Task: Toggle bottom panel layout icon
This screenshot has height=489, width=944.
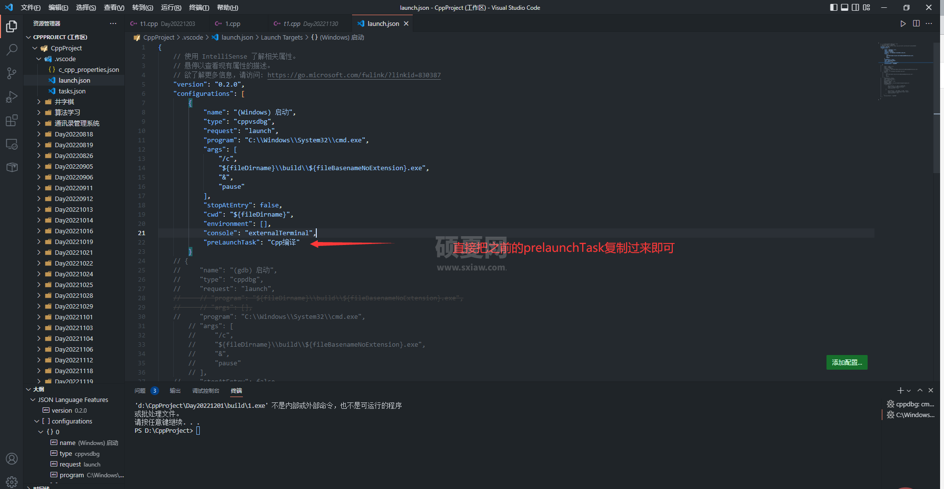Action: (845, 7)
